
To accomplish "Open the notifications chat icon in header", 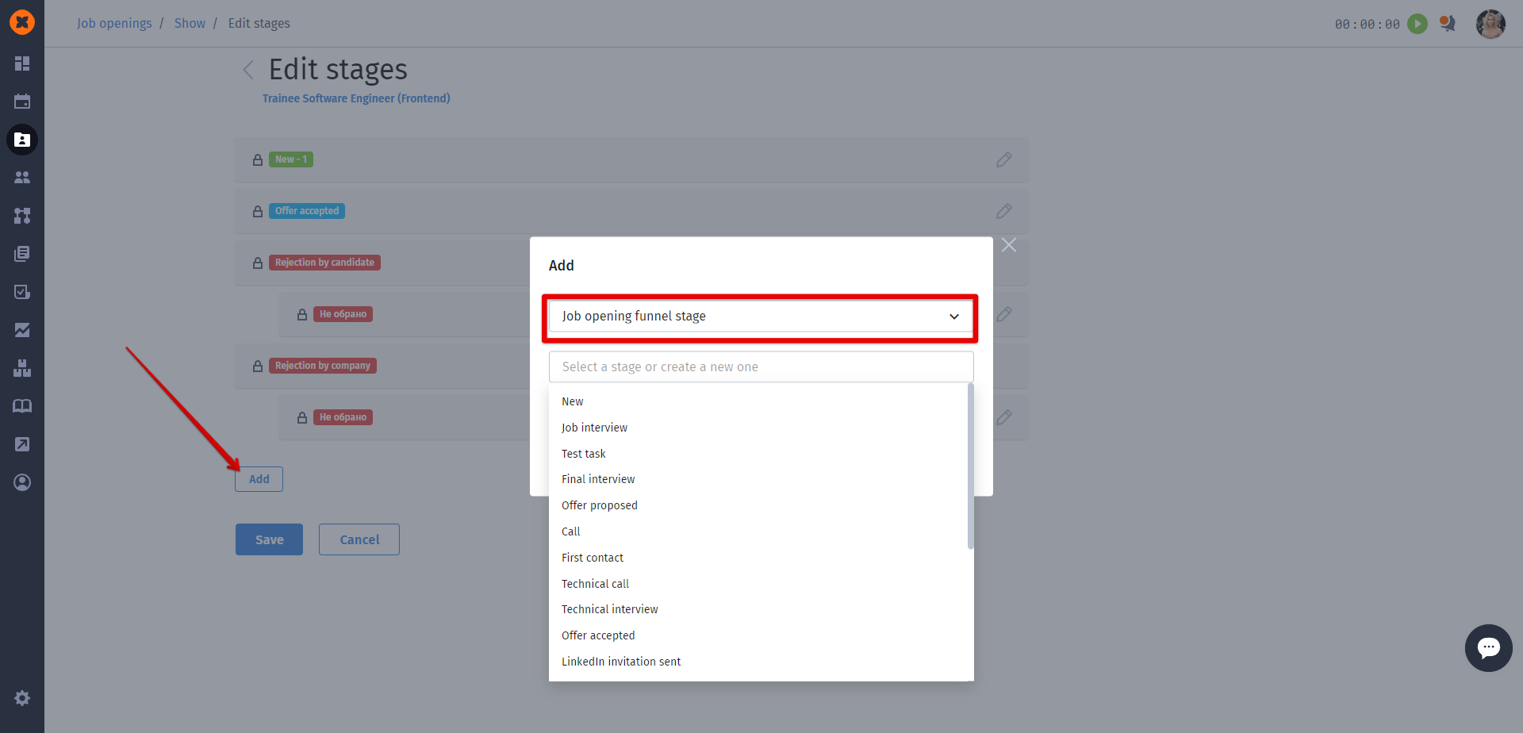I will point(1448,24).
